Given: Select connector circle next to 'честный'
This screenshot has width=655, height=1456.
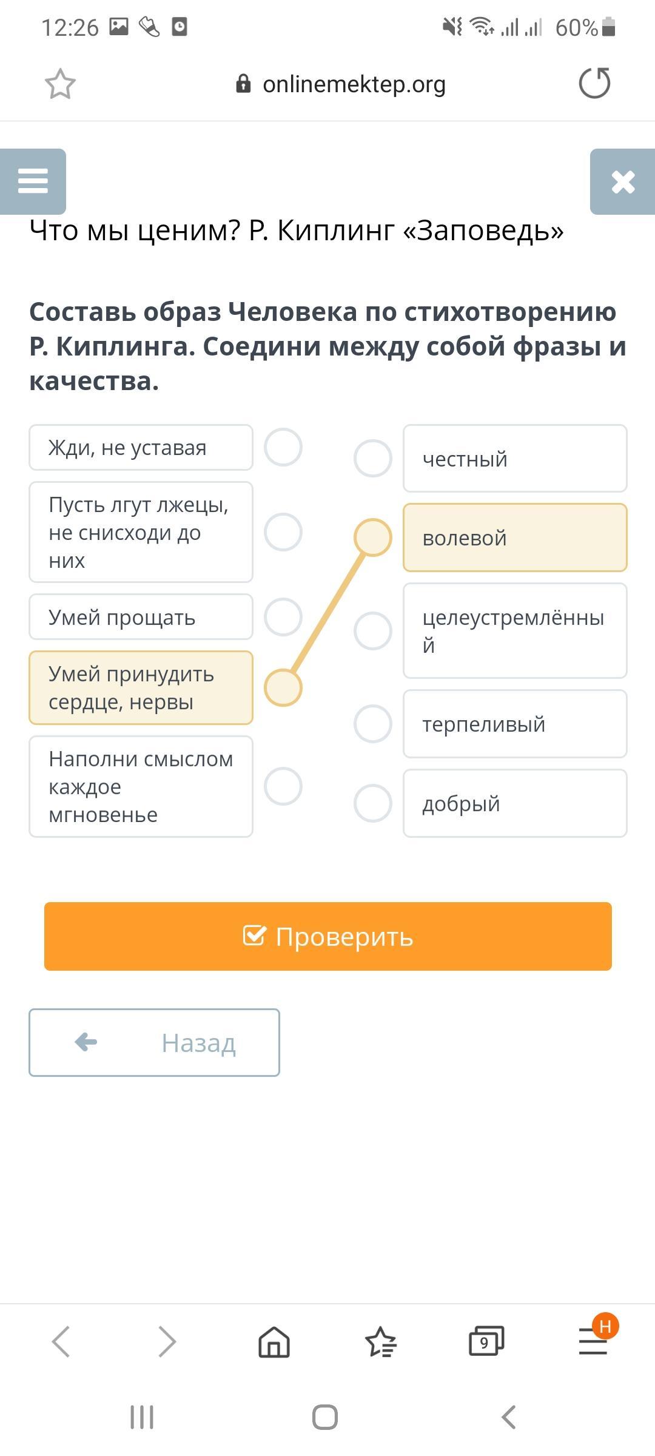Looking at the screenshot, I should coord(372,459).
